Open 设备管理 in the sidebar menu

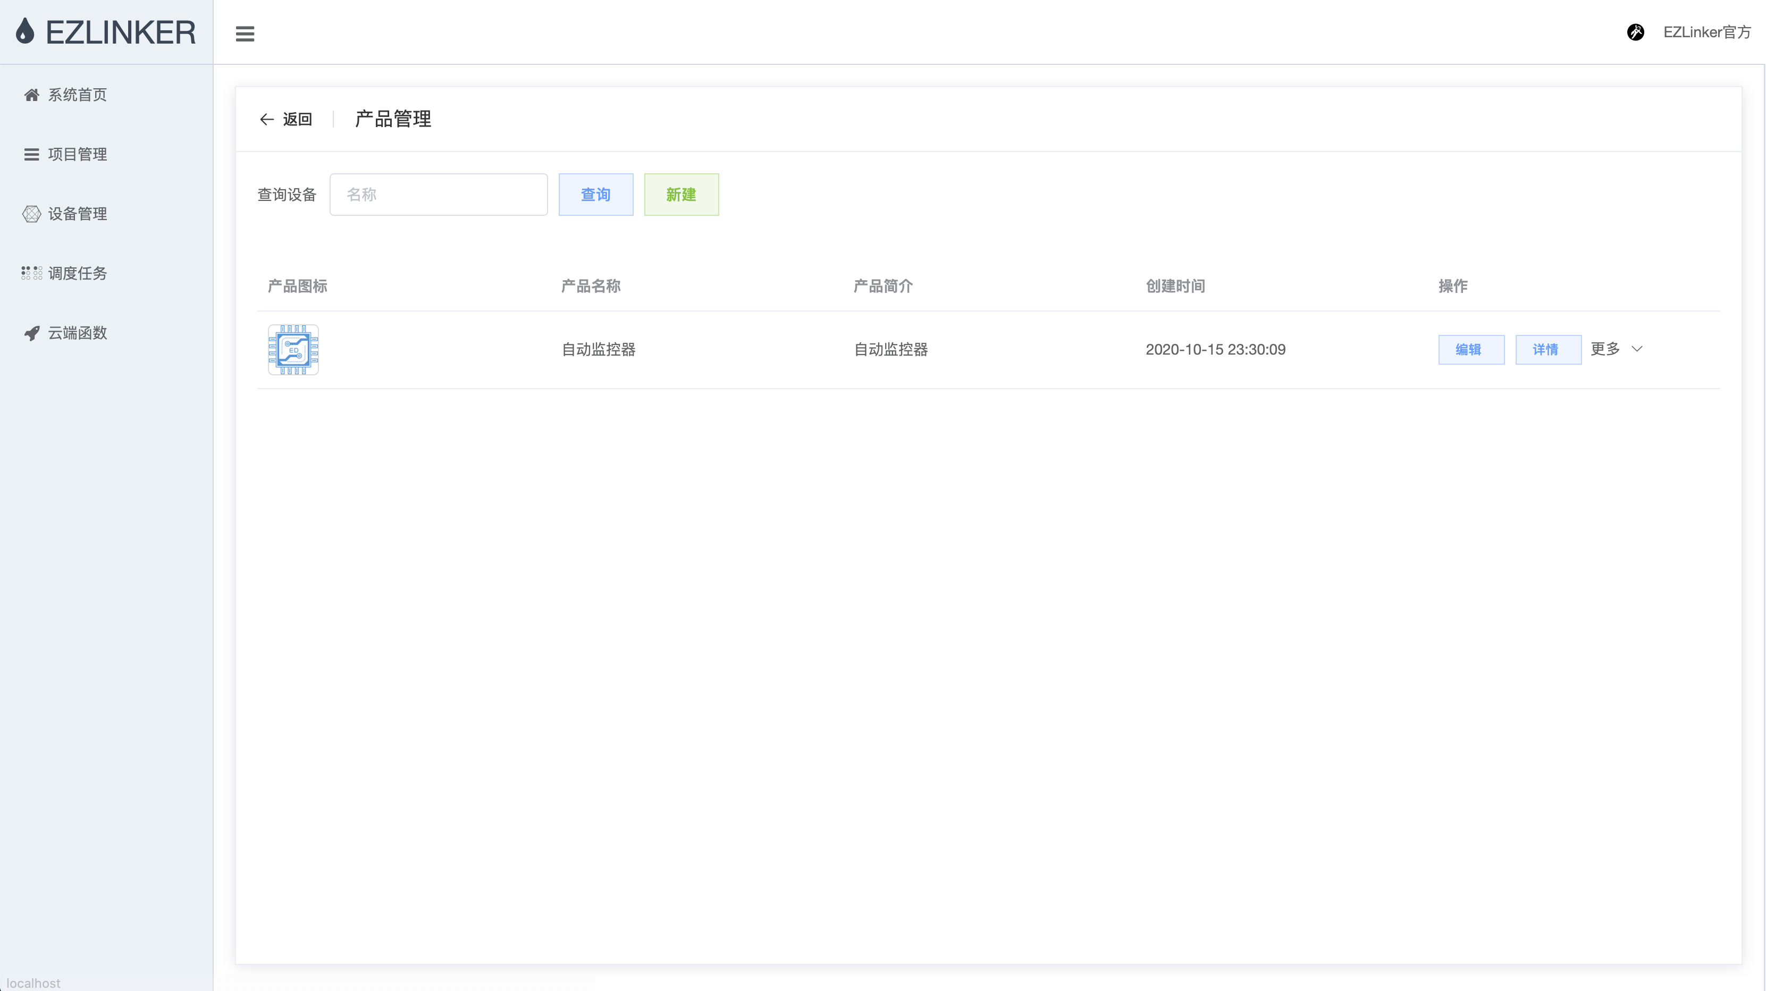(78, 214)
